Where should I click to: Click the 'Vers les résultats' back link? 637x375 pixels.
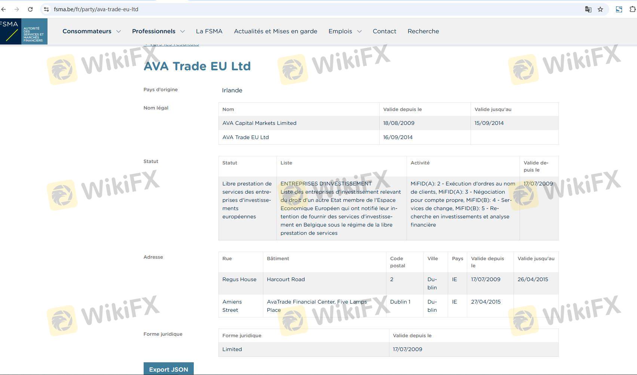tap(172, 44)
